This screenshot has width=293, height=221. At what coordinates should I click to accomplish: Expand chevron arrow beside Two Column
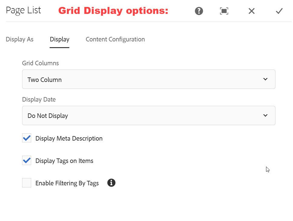tap(265, 79)
